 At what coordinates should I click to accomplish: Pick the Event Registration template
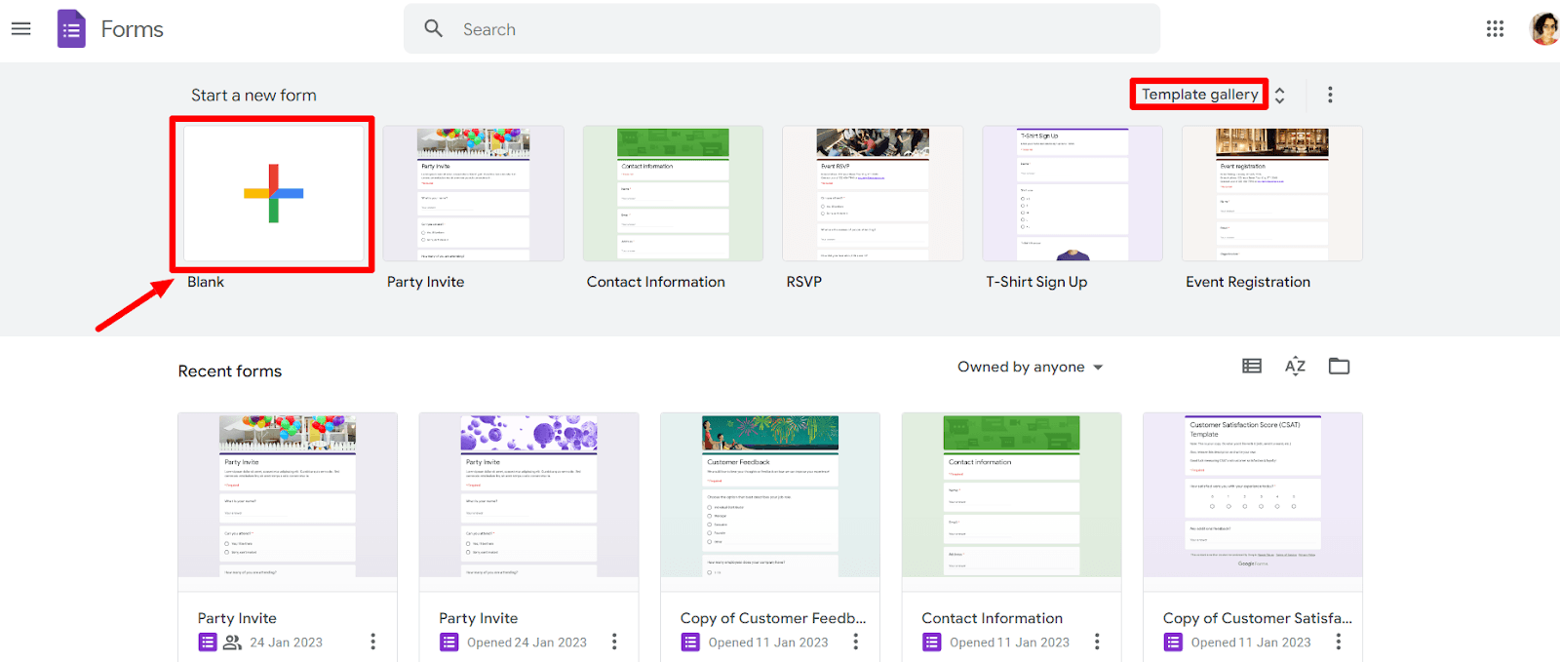(x=1272, y=193)
